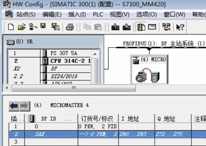206x146 pixels.
Task: Open the 选项(O) menu
Action: pos(146,14)
